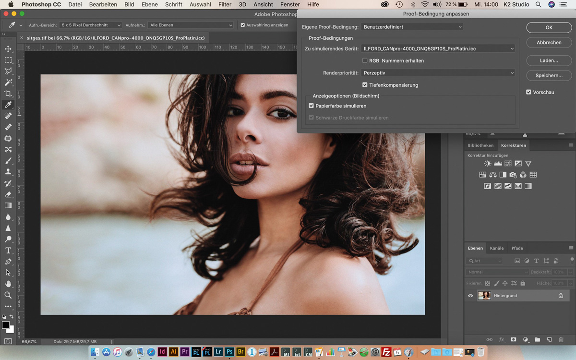576x360 pixels.
Task: Add a Color Balance adjustment
Action: tap(493, 175)
